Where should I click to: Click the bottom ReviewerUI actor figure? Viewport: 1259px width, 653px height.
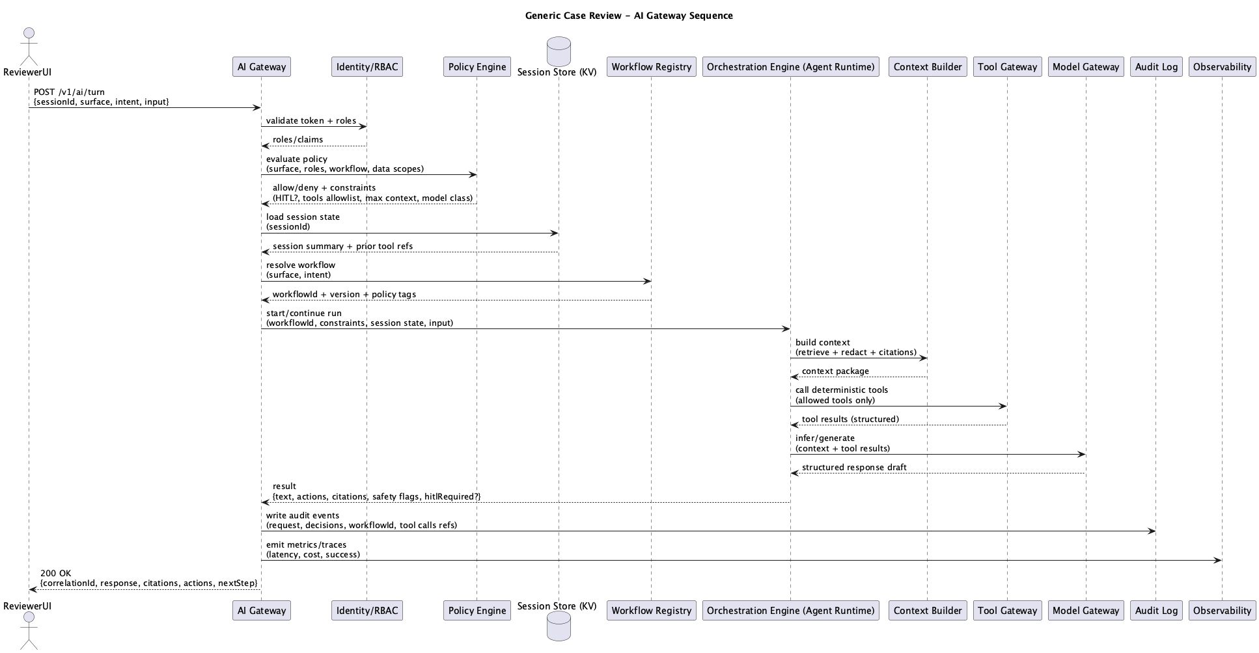pyautogui.click(x=27, y=634)
